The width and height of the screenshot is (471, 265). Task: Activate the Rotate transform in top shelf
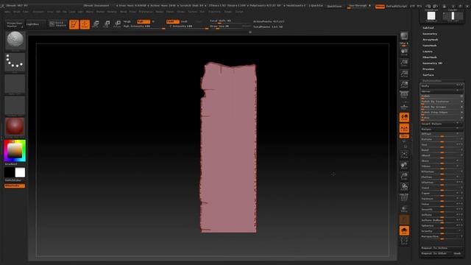[x=118, y=24]
